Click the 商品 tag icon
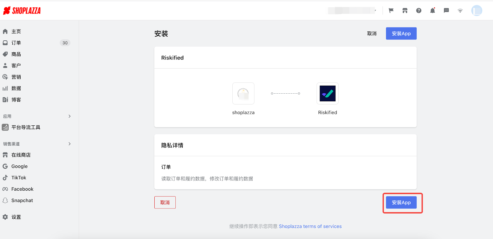The width and height of the screenshot is (493, 239). [5, 54]
